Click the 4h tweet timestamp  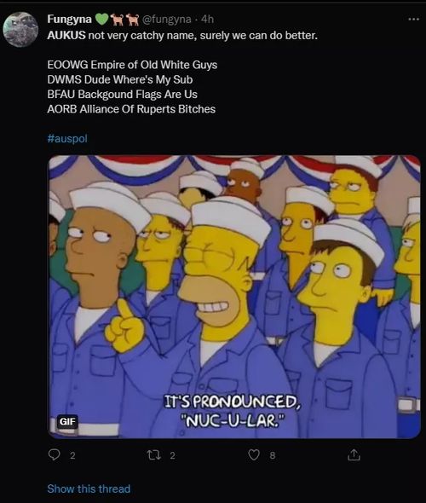tap(207, 20)
